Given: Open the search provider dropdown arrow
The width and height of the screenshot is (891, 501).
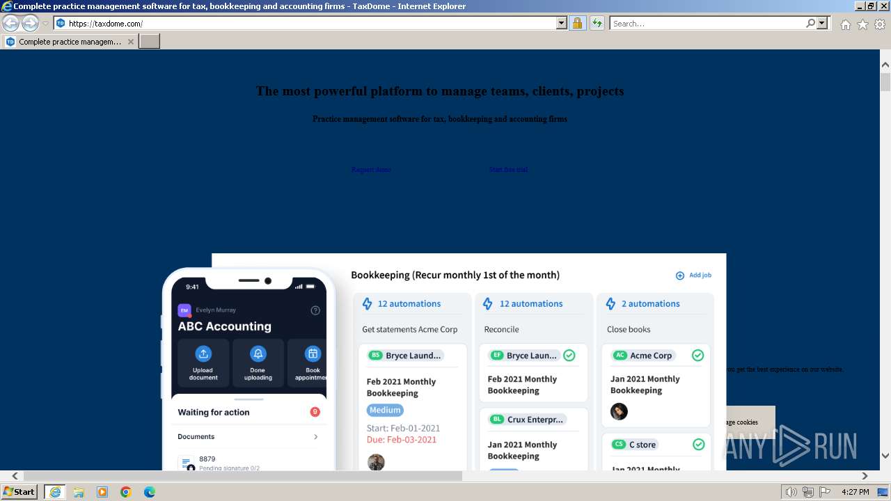Looking at the screenshot, I should click(x=822, y=23).
